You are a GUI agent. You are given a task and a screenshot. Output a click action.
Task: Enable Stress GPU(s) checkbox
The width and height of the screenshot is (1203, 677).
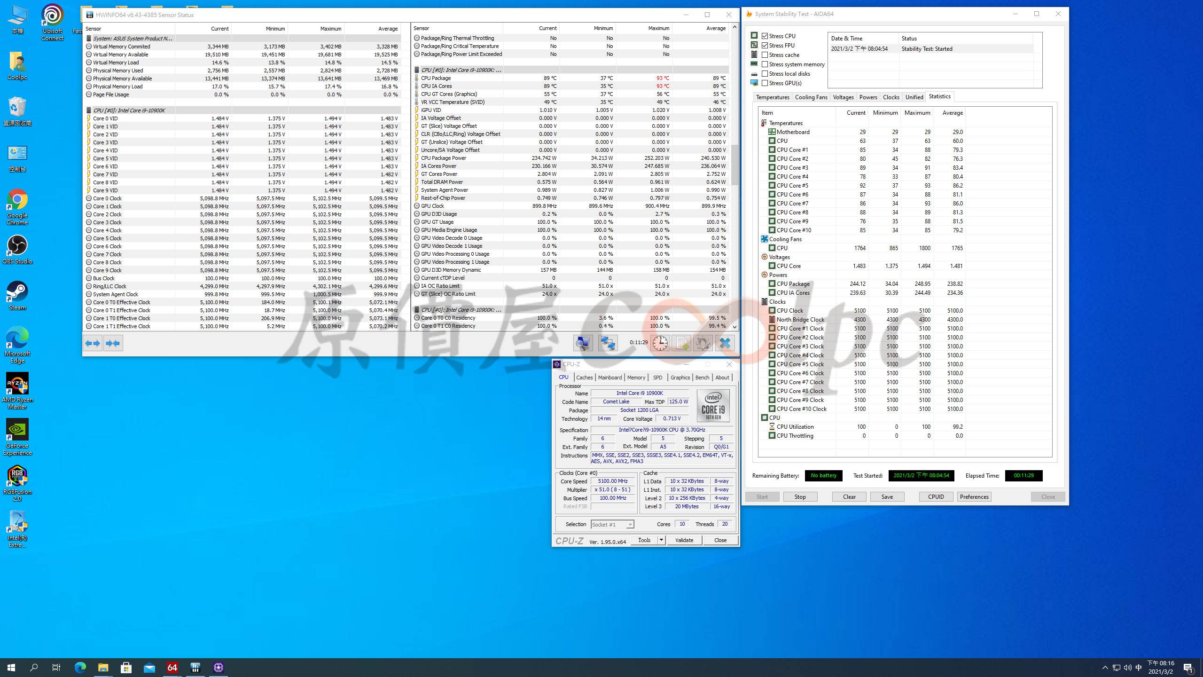pyautogui.click(x=765, y=83)
